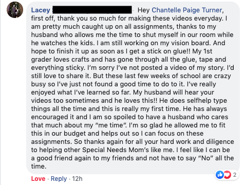Image resolution: width=245 pixels, height=185 pixels.
Task: View the 2 reactions count
Action: 235,175
